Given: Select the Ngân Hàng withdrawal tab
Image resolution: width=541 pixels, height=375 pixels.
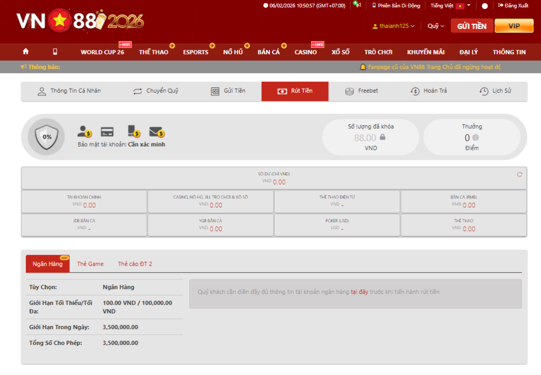Looking at the screenshot, I should 48,264.
